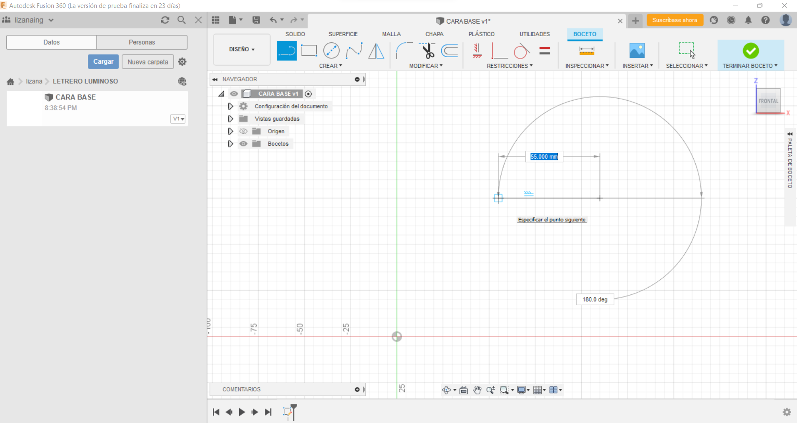
Task: Create a Nueva carpeta
Action: coord(148,62)
